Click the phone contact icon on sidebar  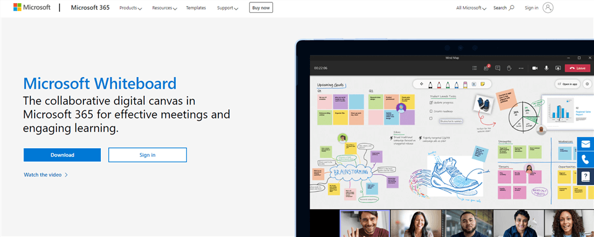586,160
